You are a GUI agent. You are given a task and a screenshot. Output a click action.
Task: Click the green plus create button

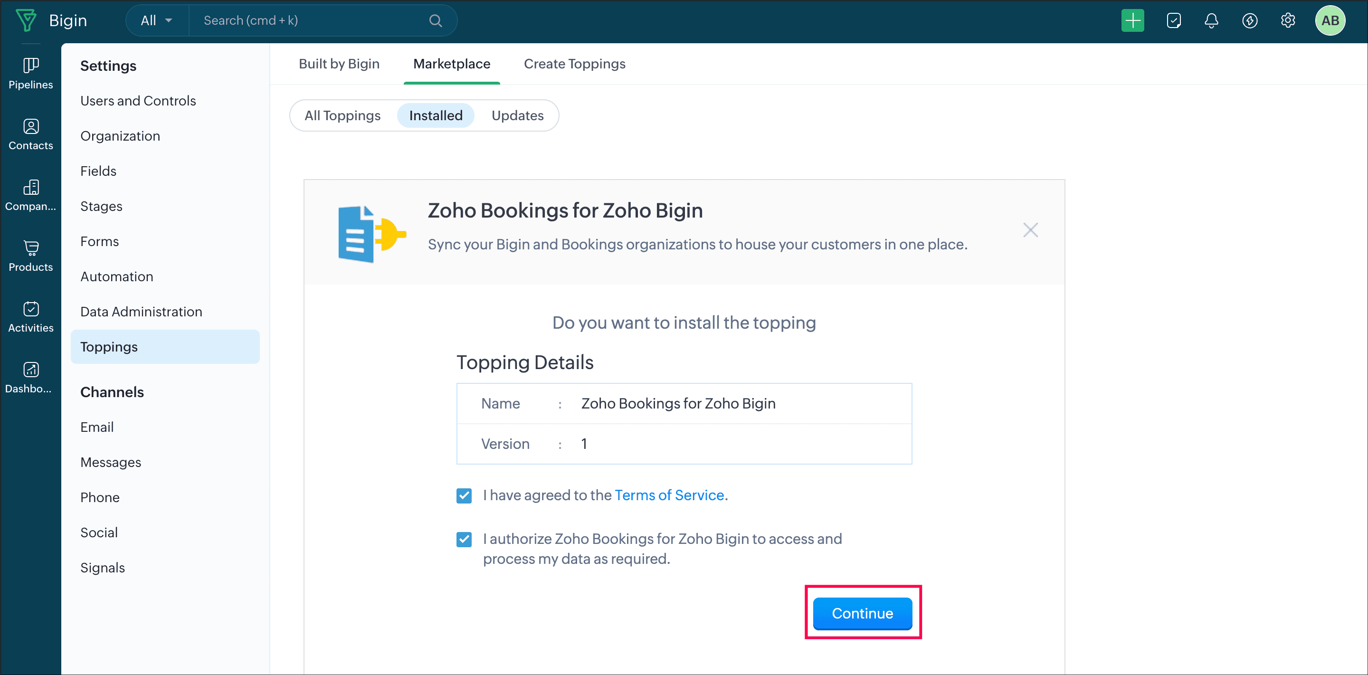coord(1132,21)
